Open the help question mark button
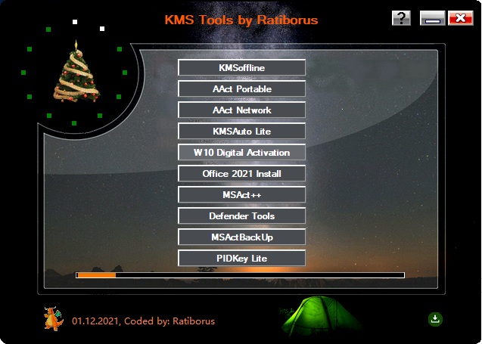The width and height of the screenshot is (482, 344). (401, 18)
